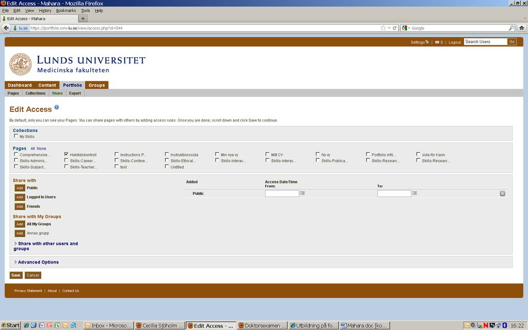Expand the Advanced Options section
This screenshot has width=528, height=330.
(x=37, y=262)
